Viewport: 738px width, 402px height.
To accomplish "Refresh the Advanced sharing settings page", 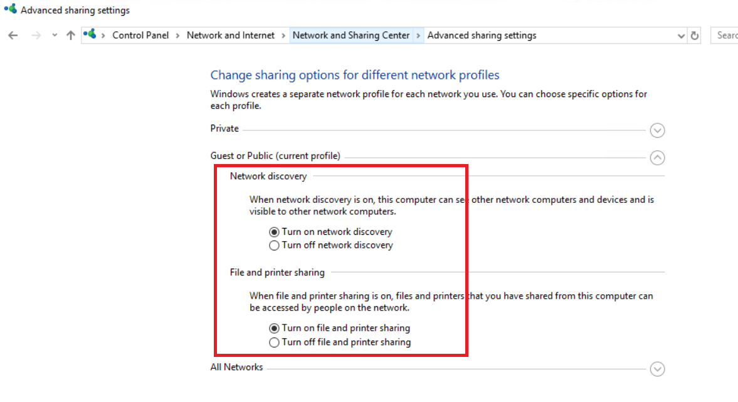I will tap(695, 35).
